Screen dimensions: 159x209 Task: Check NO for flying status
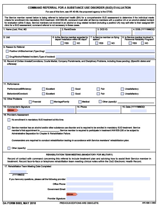(109, 43)
